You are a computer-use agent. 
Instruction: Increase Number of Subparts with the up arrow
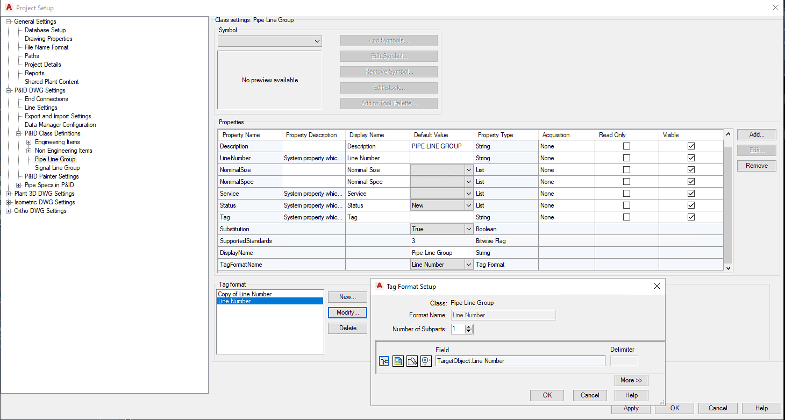pyautogui.click(x=469, y=326)
